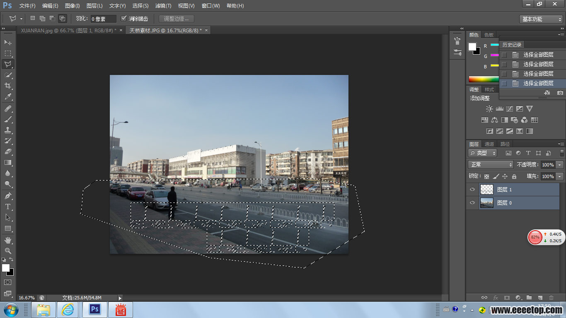Viewport: 566px width, 318px height.
Task: Toggle the 消除锯齿 anti-alias checkbox
Action: [x=123, y=19]
